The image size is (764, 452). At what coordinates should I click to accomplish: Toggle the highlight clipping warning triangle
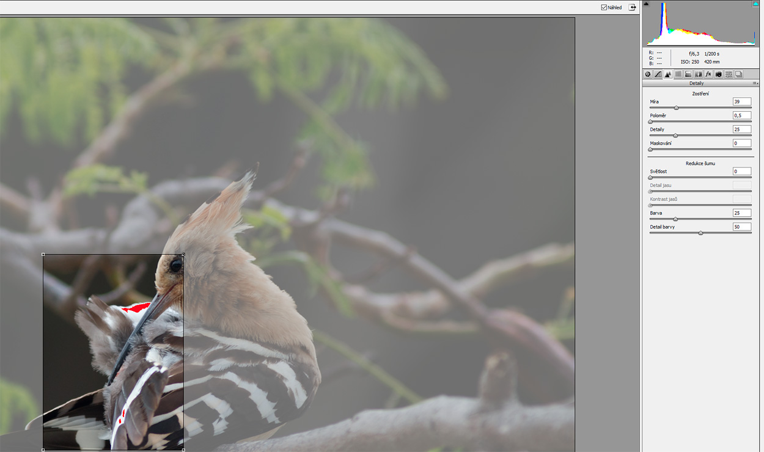[x=755, y=4]
